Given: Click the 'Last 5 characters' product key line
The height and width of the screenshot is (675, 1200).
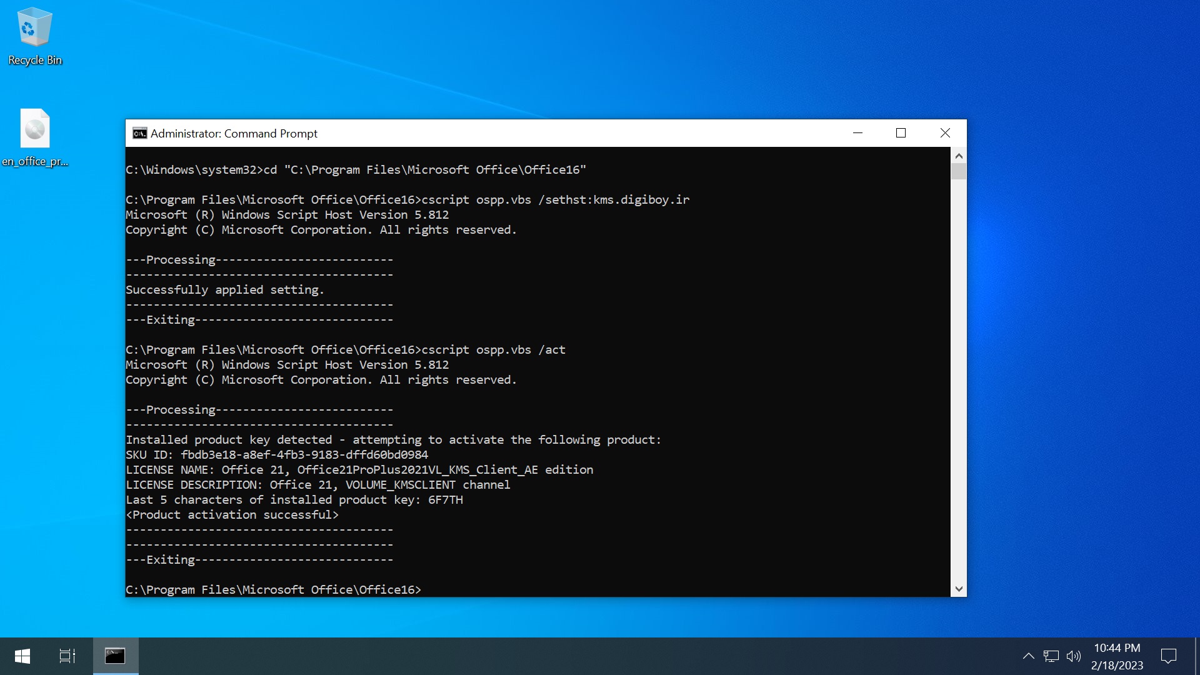Looking at the screenshot, I should [x=294, y=500].
